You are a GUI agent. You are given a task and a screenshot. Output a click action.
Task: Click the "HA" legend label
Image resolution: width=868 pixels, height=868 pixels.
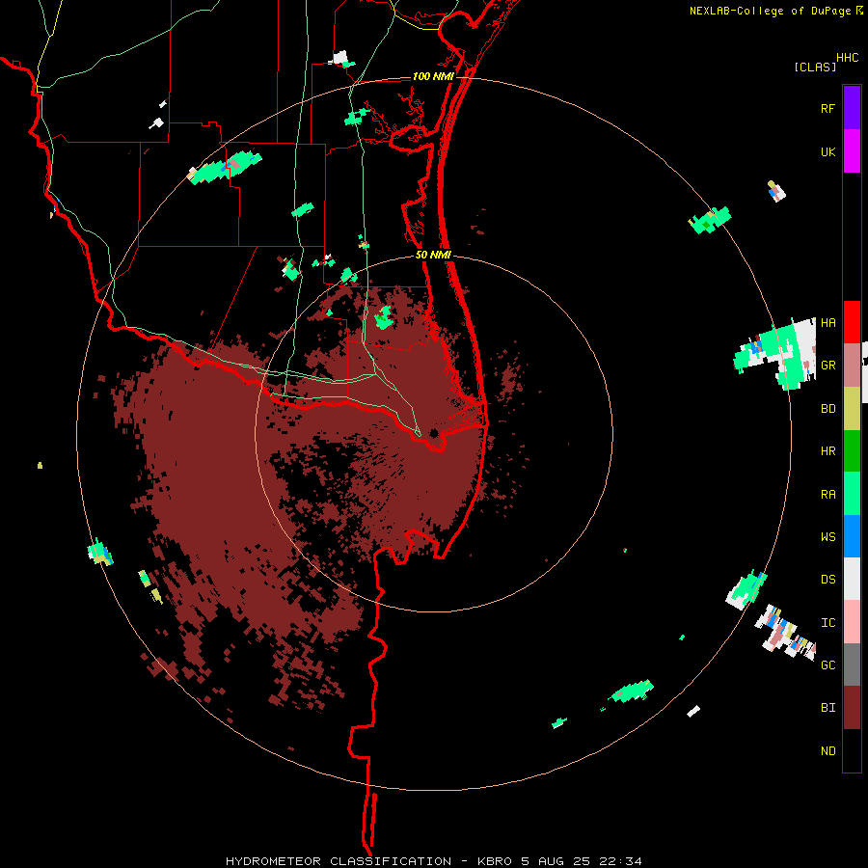pos(827,322)
